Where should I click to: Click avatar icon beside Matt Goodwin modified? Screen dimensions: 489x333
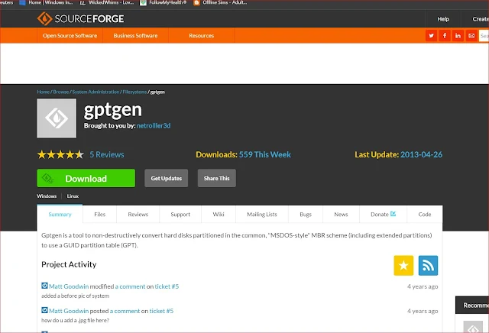(x=44, y=286)
